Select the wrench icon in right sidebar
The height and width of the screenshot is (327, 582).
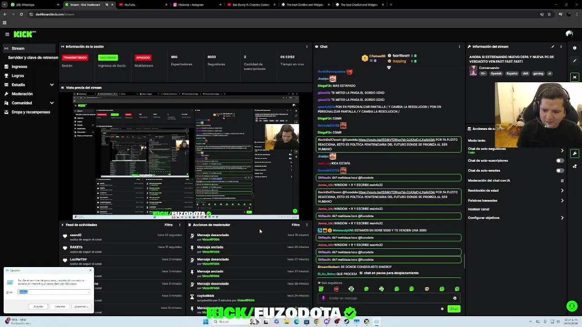[x=575, y=154]
